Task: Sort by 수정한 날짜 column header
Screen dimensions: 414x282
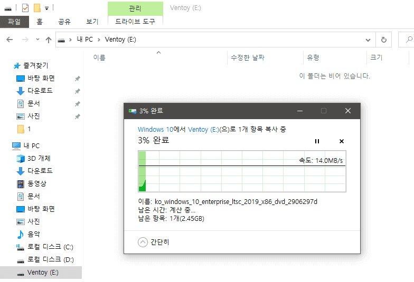Action: click(x=247, y=57)
